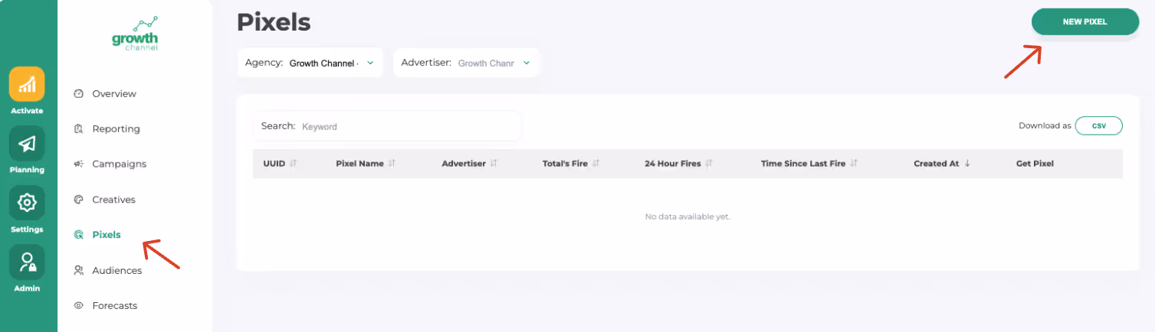Click the 'No data available yet.' message
The height and width of the screenshot is (332, 1155).
coord(688,216)
